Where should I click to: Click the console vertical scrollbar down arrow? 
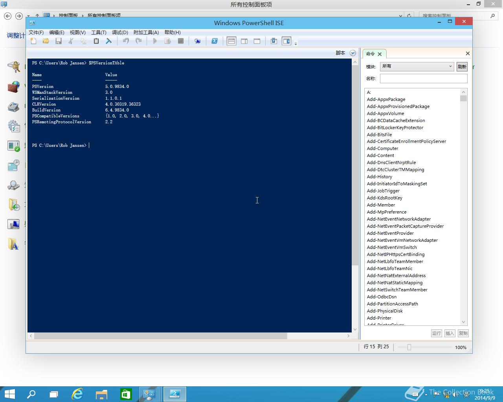click(x=355, y=329)
